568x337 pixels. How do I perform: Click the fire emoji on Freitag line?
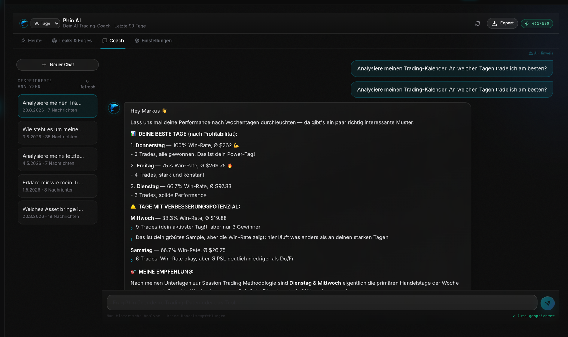click(x=230, y=165)
